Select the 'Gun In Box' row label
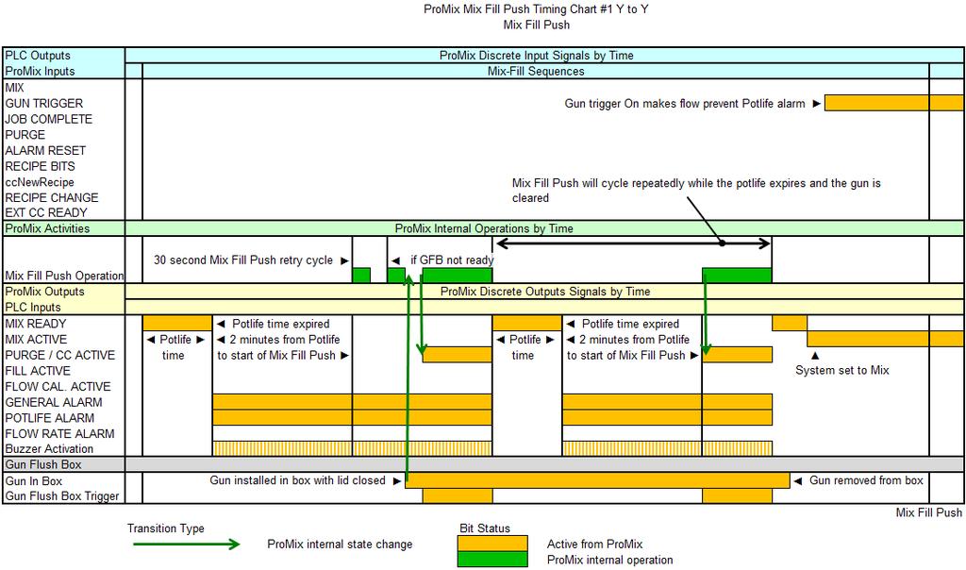The image size is (966, 570). [x=34, y=481]
